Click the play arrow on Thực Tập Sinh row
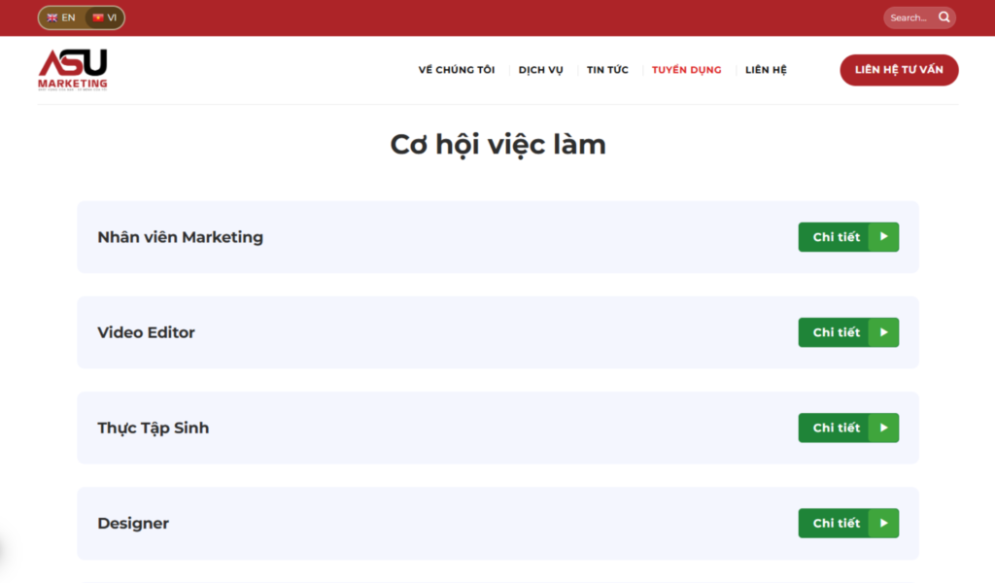 coord(883,428)
